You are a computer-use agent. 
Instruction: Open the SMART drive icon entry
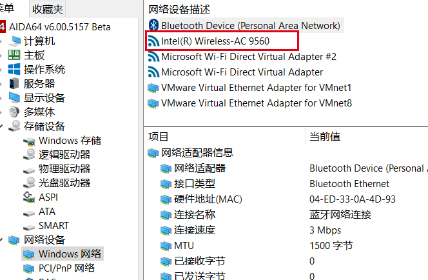click(29, 226)
